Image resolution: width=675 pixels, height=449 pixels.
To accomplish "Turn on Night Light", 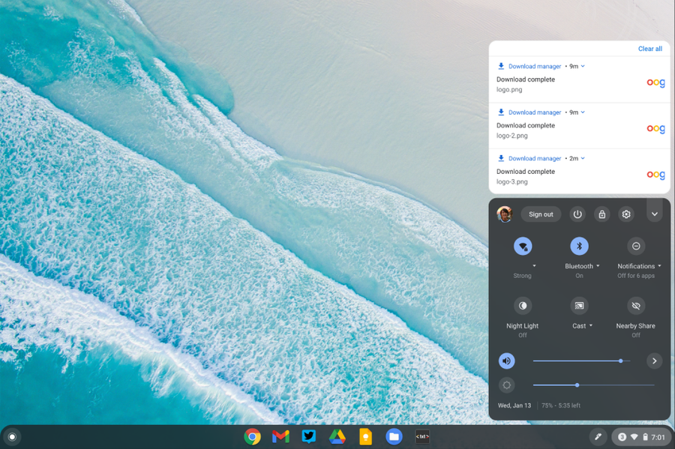I will coord(523,306).
